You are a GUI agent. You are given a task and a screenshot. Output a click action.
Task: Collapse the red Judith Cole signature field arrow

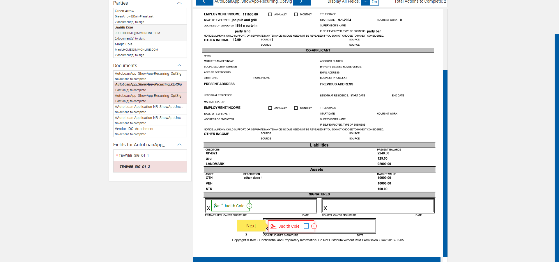coord(314,226)
